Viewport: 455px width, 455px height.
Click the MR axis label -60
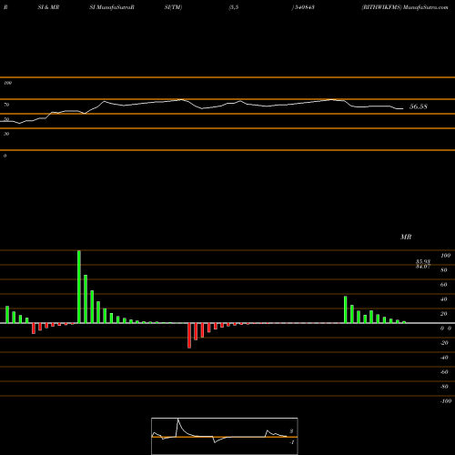444,372
